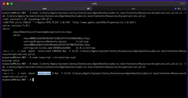Minimize the window using the yellow button
Viewport: 188px width, 98px height.
tap(8, 4)
